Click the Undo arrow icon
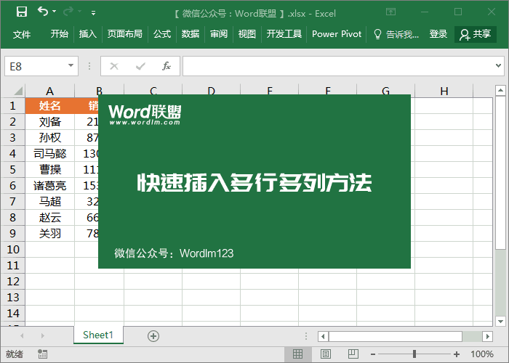Image resolution: width=509 pixels, height=363 pixels. (x=43, y=12)
